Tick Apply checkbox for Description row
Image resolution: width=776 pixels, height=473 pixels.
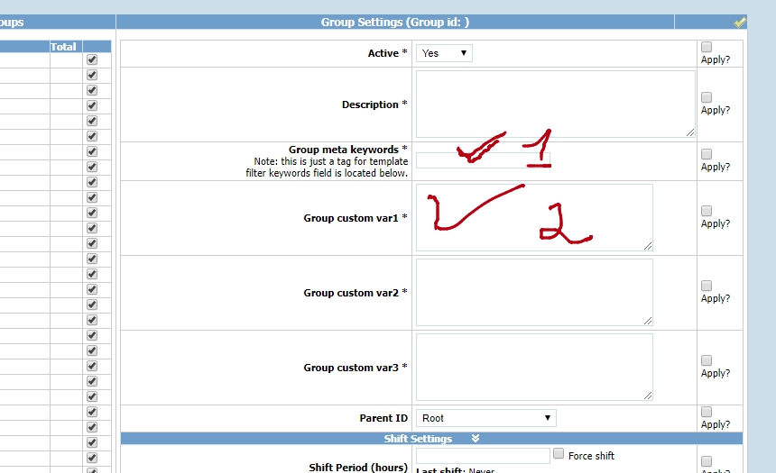[707, 97]
